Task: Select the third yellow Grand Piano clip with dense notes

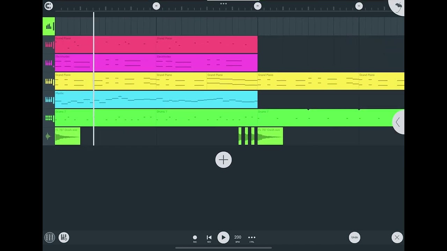Action: [232, 81]
